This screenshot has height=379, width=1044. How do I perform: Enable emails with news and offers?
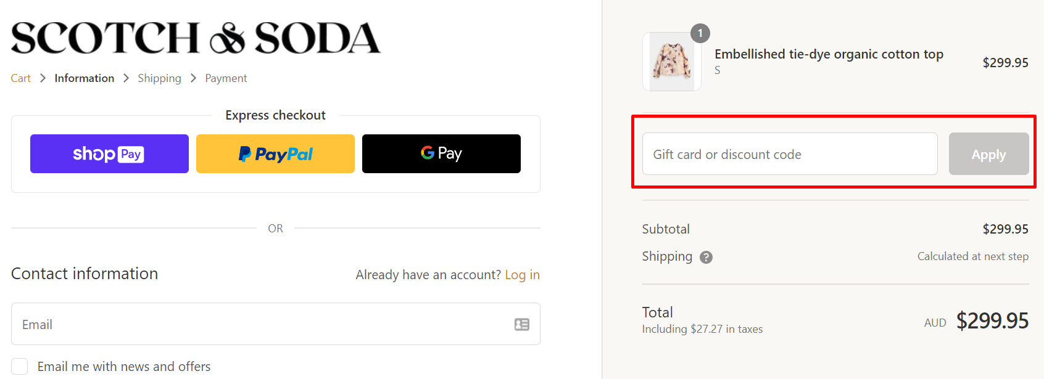(x=19, y=365)
